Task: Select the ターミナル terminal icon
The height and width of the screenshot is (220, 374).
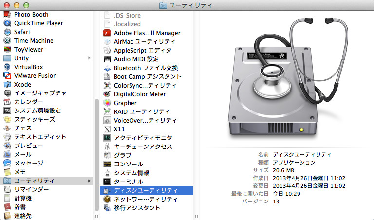Action: (107, 182)
